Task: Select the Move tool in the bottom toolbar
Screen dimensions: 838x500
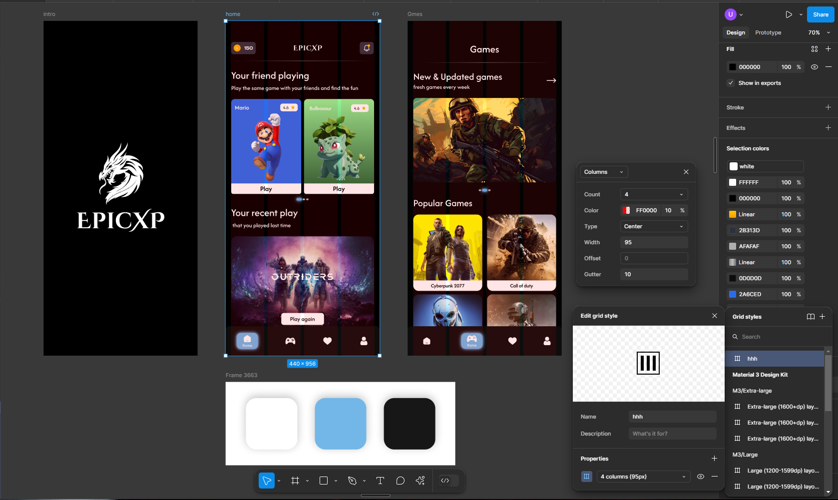Action: coord(267,481)
